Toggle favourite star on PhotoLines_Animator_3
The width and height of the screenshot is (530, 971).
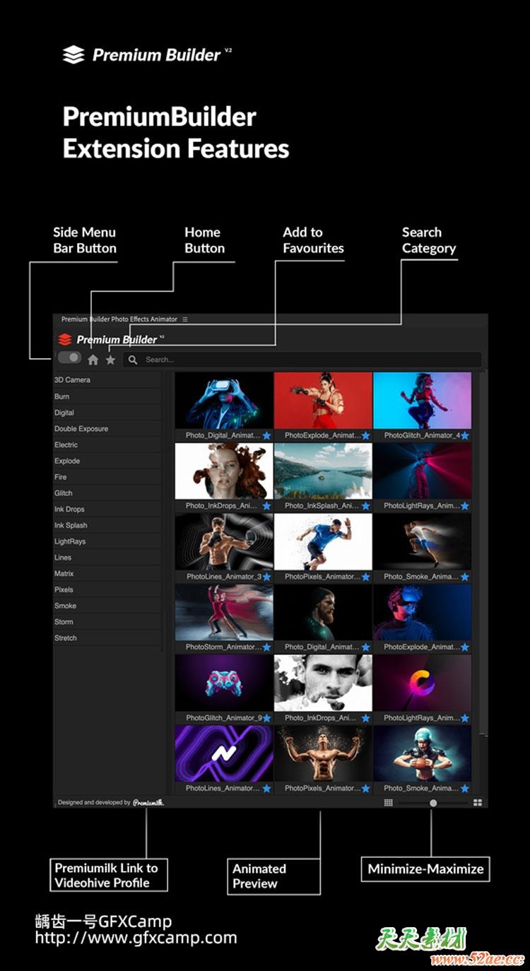coord(266,577)
